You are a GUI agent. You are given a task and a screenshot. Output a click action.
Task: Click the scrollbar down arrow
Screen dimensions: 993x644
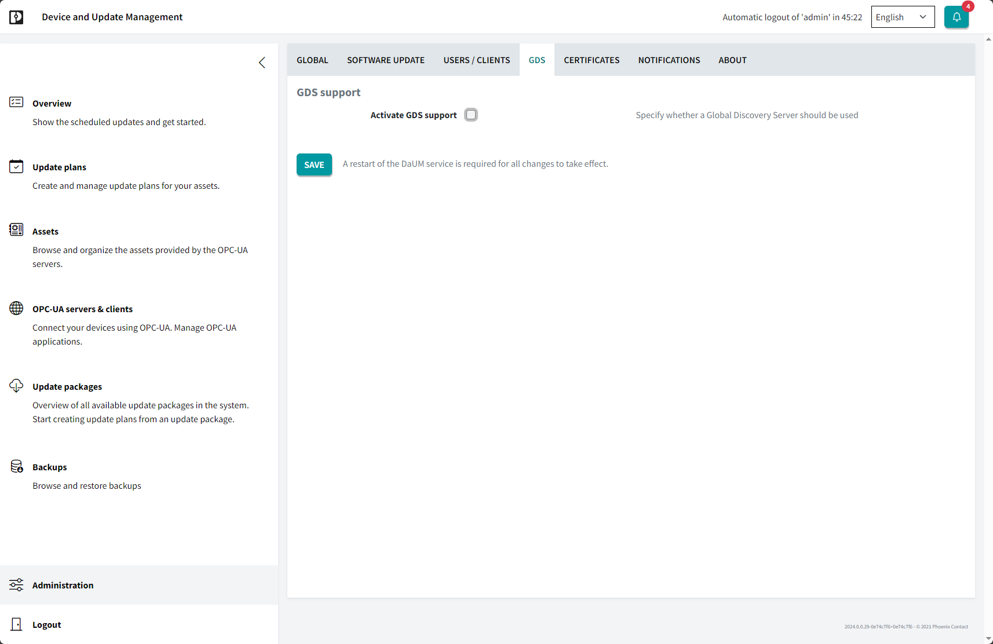pos(988,639)
